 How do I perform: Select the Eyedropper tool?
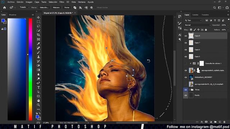coord(38,44)
